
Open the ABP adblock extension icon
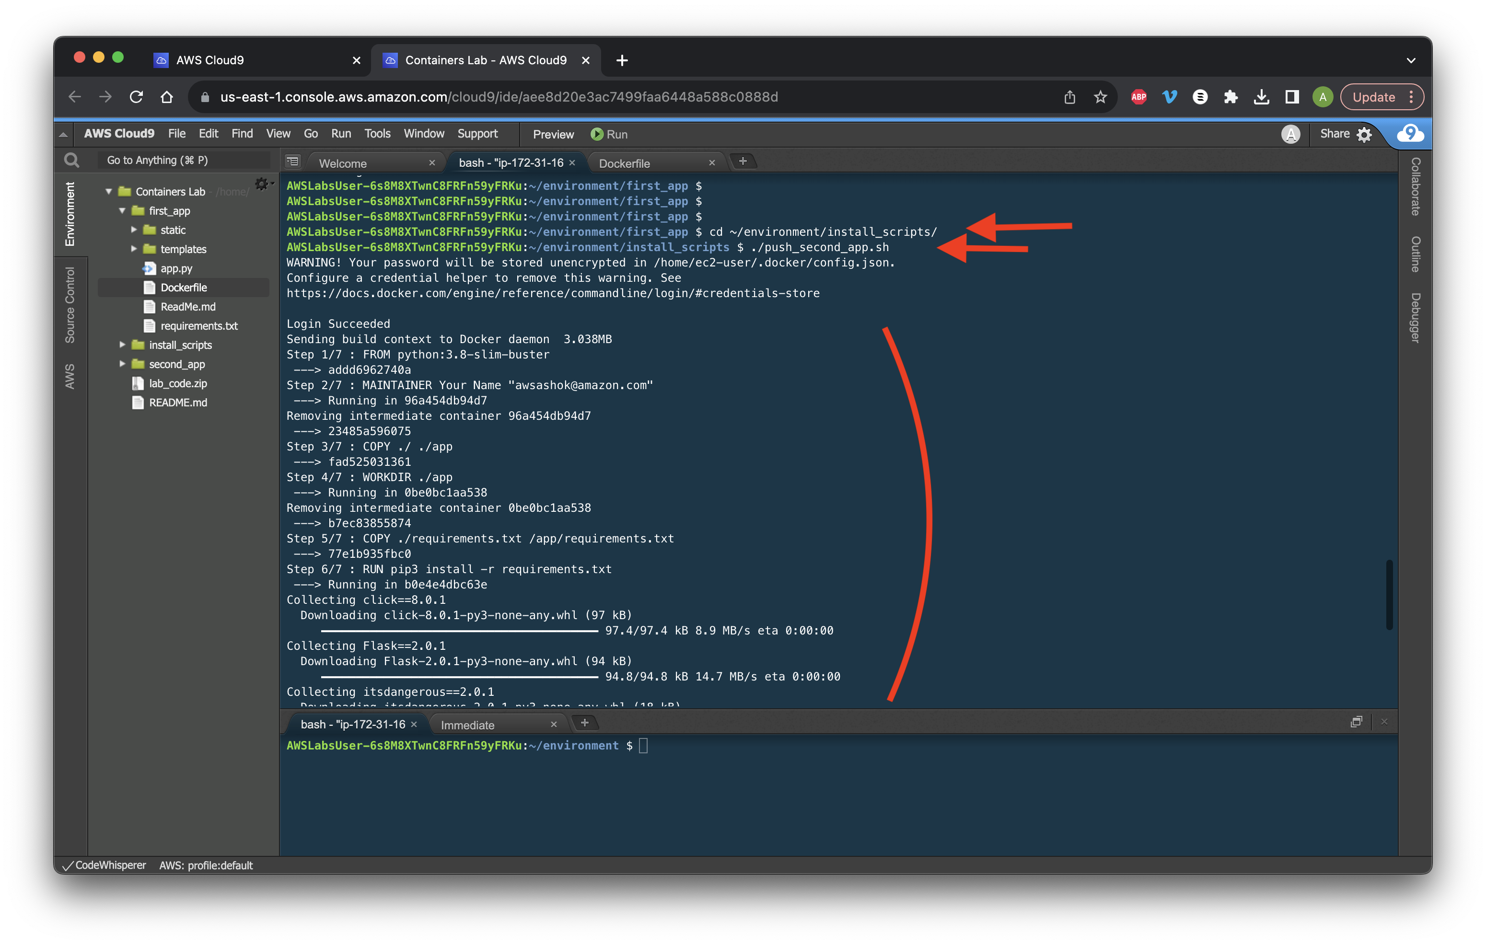[x=1138, y=97]
